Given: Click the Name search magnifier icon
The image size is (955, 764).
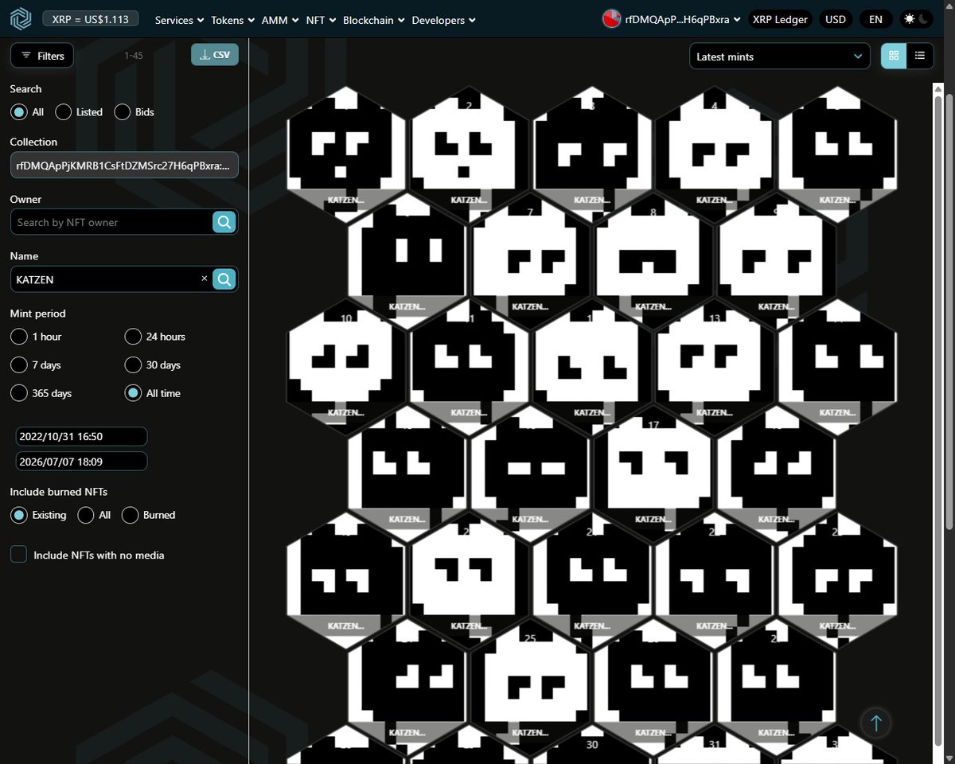Looking at the screenshot, I should (225, 279).
